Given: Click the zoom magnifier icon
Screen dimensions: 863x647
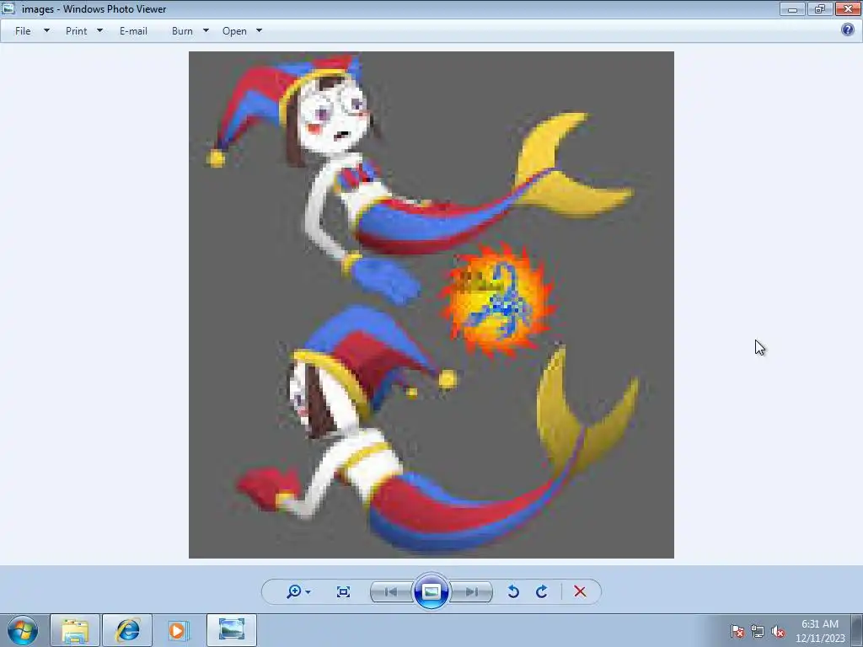Looking at the screenshot, I should pos(294,591).
